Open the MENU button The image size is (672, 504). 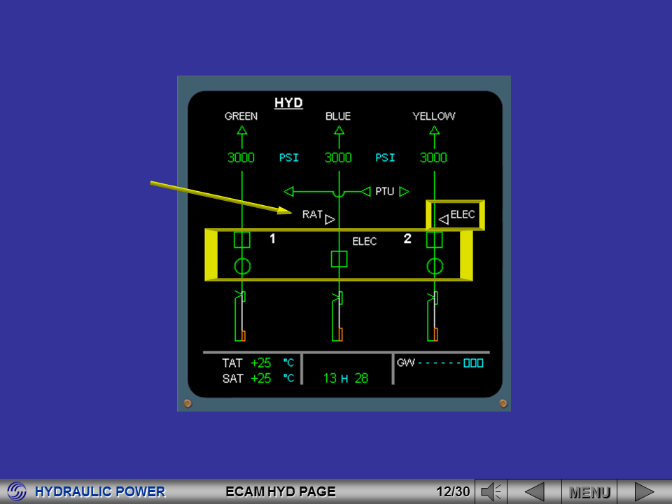point(590,491)
